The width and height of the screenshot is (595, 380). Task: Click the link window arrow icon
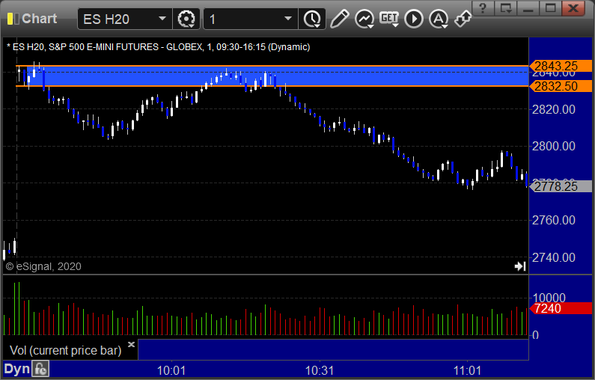(x=463, y=19)
